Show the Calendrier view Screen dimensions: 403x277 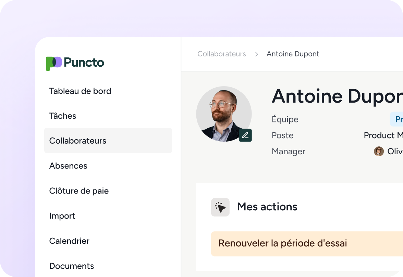[69, 241]
